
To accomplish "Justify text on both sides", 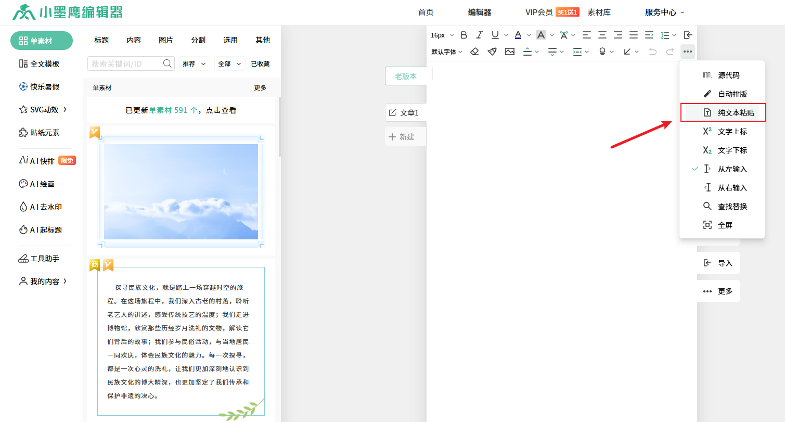I will pos(634,35).
